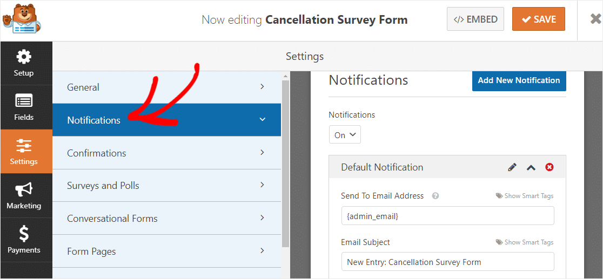Open the Surveys and Polls section
The width and height of the screenshot is (603, 279).
(x=166, y=186)
